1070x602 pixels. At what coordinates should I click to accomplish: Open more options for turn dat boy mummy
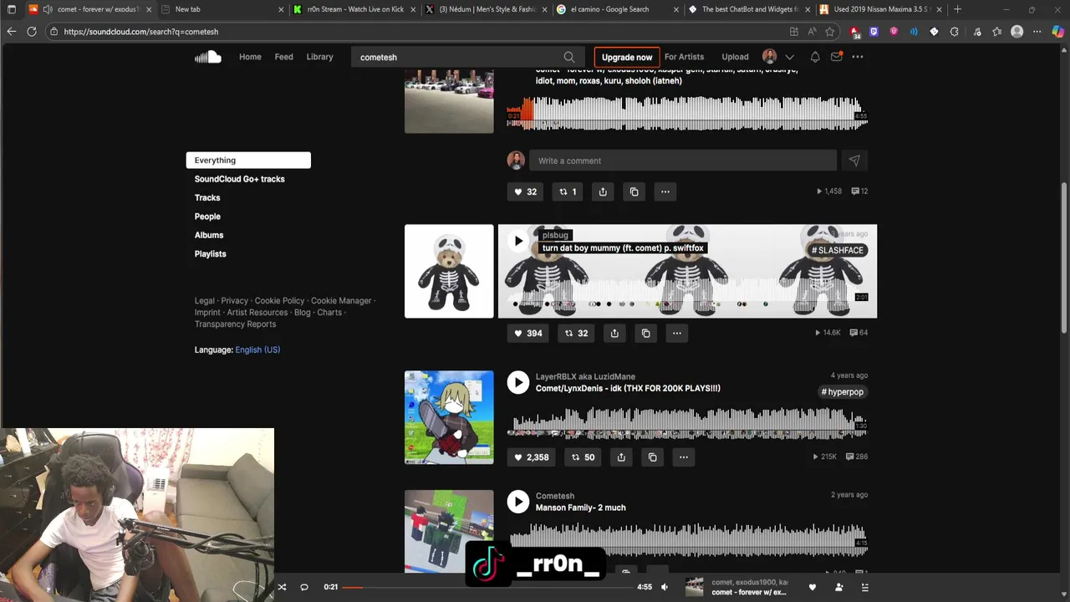tap(677, 333)
